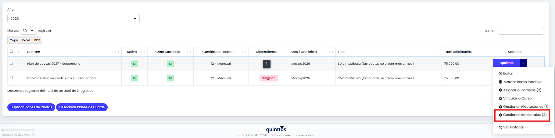
Task: Sort by the Acciones column
Action: [517, 52]
